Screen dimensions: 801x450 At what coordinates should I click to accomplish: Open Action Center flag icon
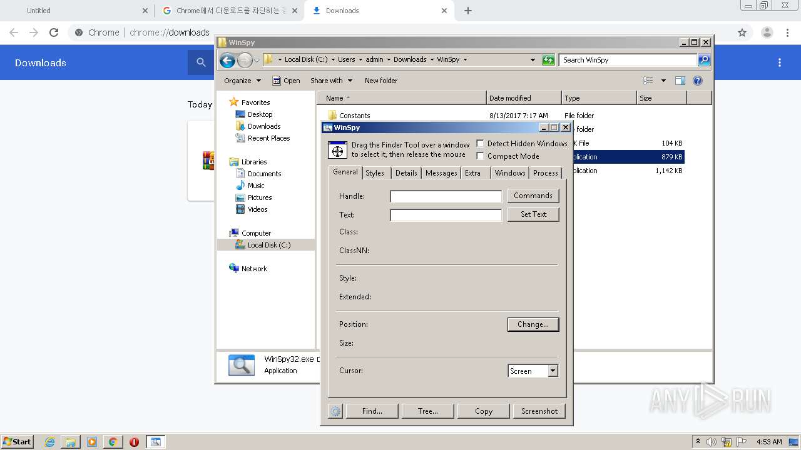click(x=742, y=442)
